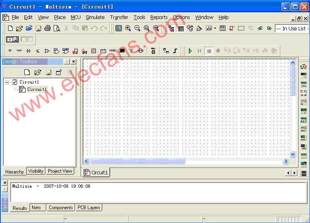Screen dimensions: 310x223
Task: Switch to the Visibility tab
Action: [x=36, y=171]
